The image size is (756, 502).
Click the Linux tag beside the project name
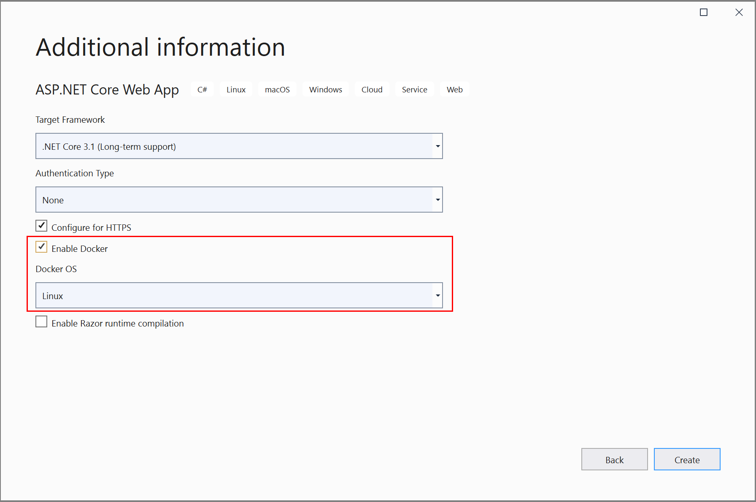tap(236, 89)
